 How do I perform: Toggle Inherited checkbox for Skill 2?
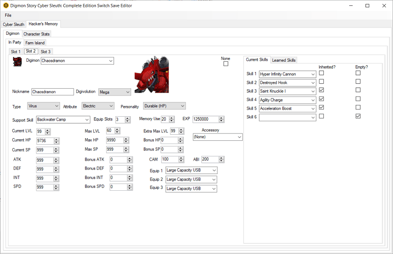[321, 81]
